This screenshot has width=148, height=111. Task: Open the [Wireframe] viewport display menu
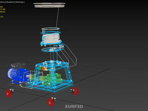[19, 2]
